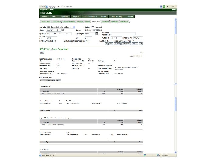Click the page icon in the address bar
219x164 pixels.
pyautogui.click(x=47, y=7)
